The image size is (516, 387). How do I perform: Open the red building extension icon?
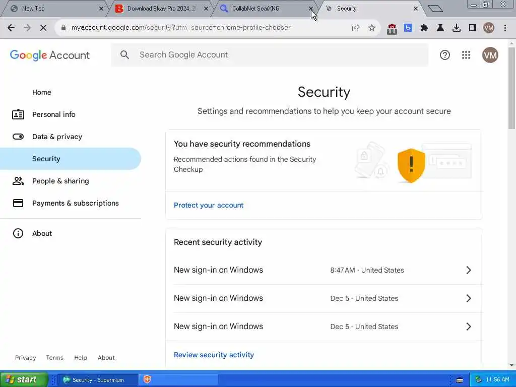coord(392,29)
